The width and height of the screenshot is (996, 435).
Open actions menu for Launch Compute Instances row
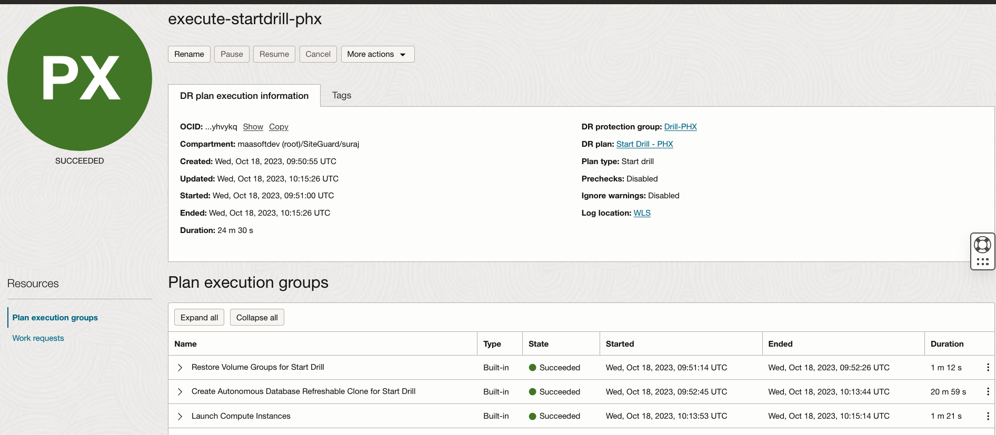click(x=988, y=416)
